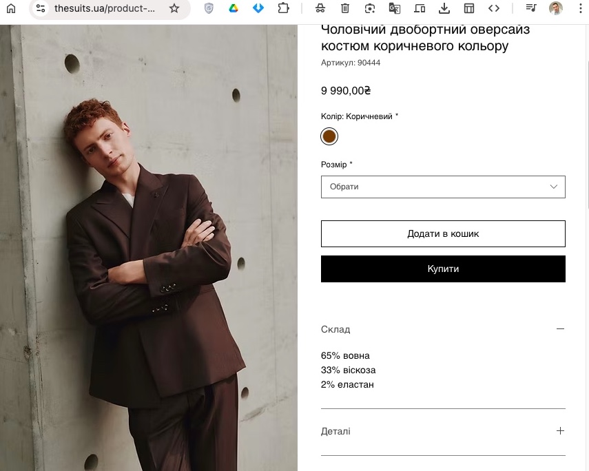Open the Google Drive extension
Screen dimensions: 589x471
[x=234, y=8]
